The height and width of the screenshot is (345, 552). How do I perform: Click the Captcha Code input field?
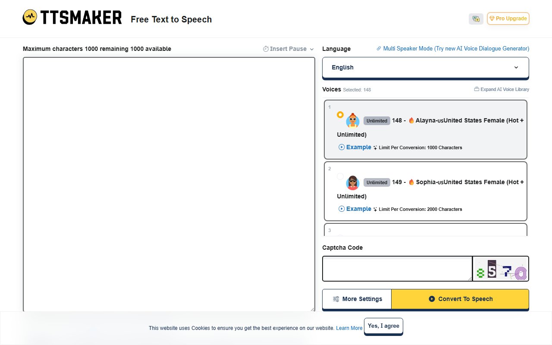tap(397, 269)
